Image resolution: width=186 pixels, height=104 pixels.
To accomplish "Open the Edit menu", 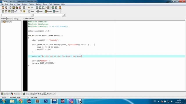I will point(7,4).
